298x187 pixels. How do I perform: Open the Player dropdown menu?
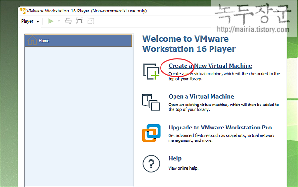pos(30,21)
